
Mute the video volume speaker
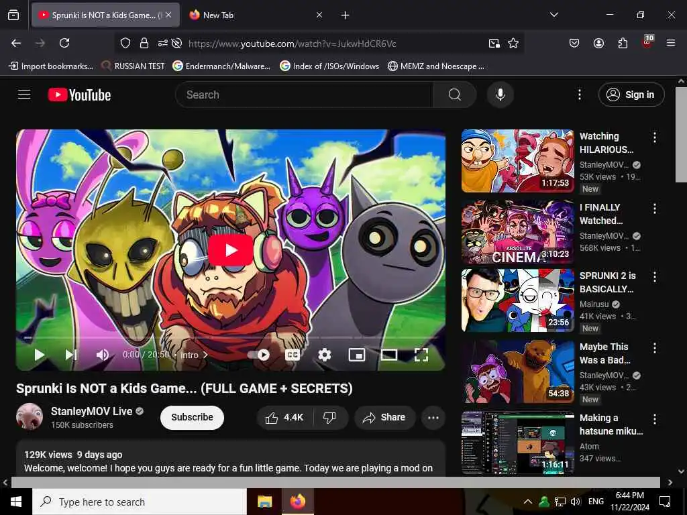102,355
